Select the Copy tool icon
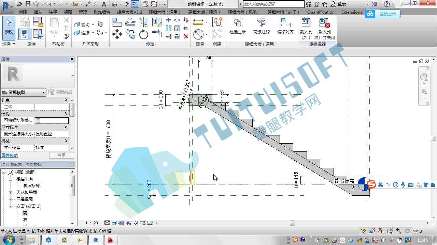The image size is (437, 245). point(130,34)
